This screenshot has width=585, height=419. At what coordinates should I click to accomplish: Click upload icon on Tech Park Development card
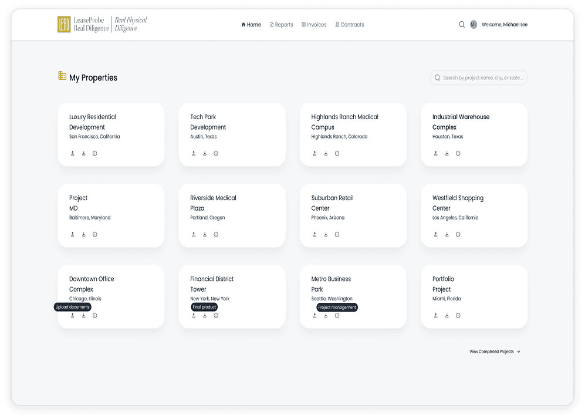(194, 153)
